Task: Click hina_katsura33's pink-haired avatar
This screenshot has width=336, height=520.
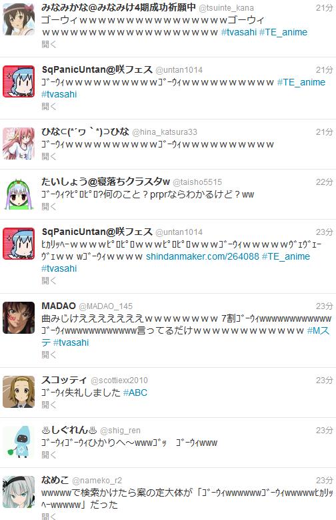Action: [19, 144]
